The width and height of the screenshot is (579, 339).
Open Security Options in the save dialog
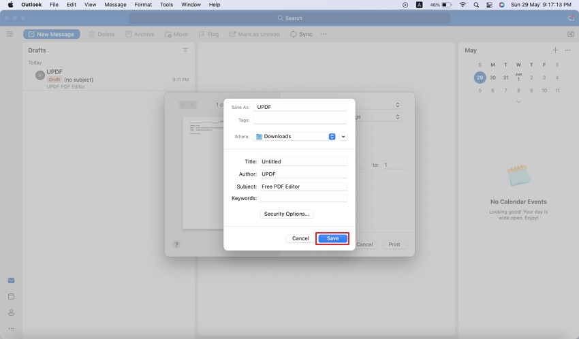(x=286, y=214)
